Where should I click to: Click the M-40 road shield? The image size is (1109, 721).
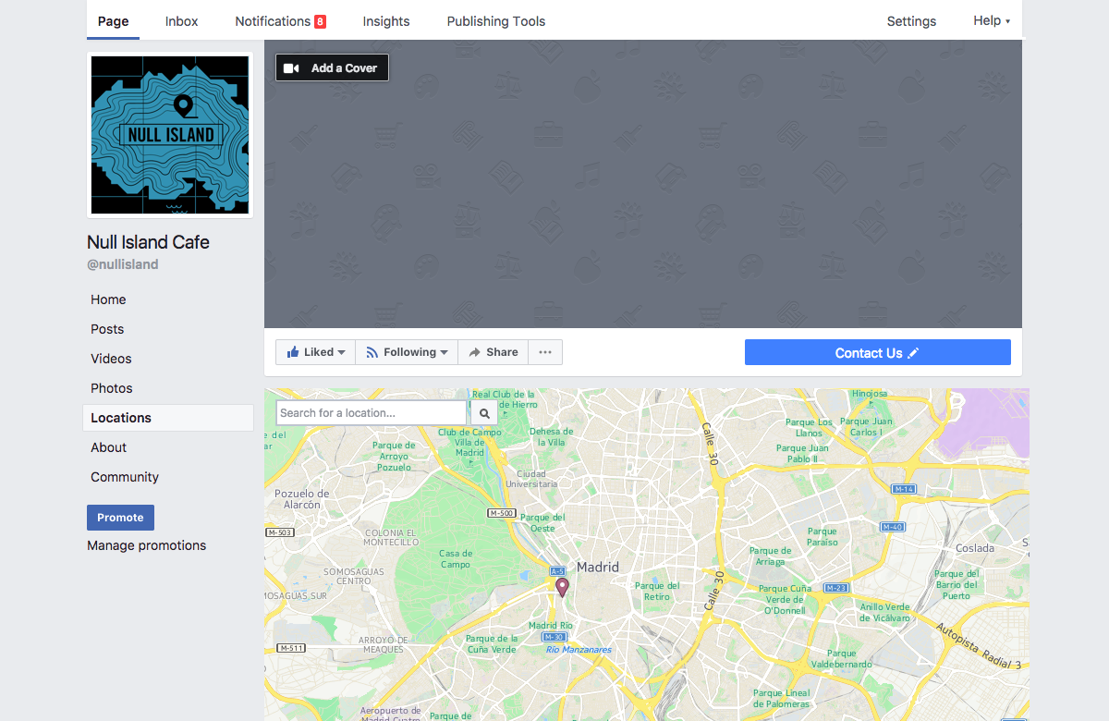coord(892,527)
